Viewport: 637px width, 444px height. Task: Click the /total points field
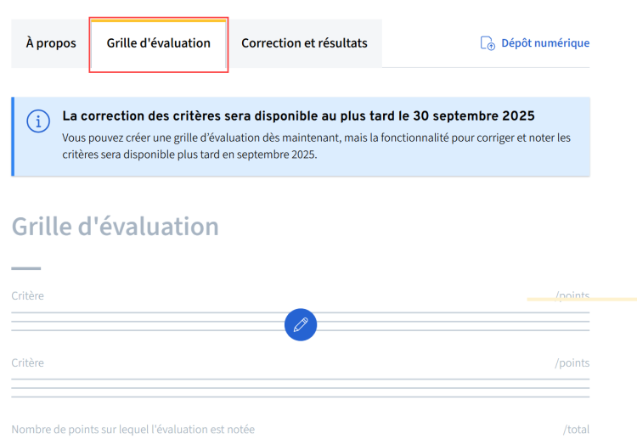(x=576, y=430)
